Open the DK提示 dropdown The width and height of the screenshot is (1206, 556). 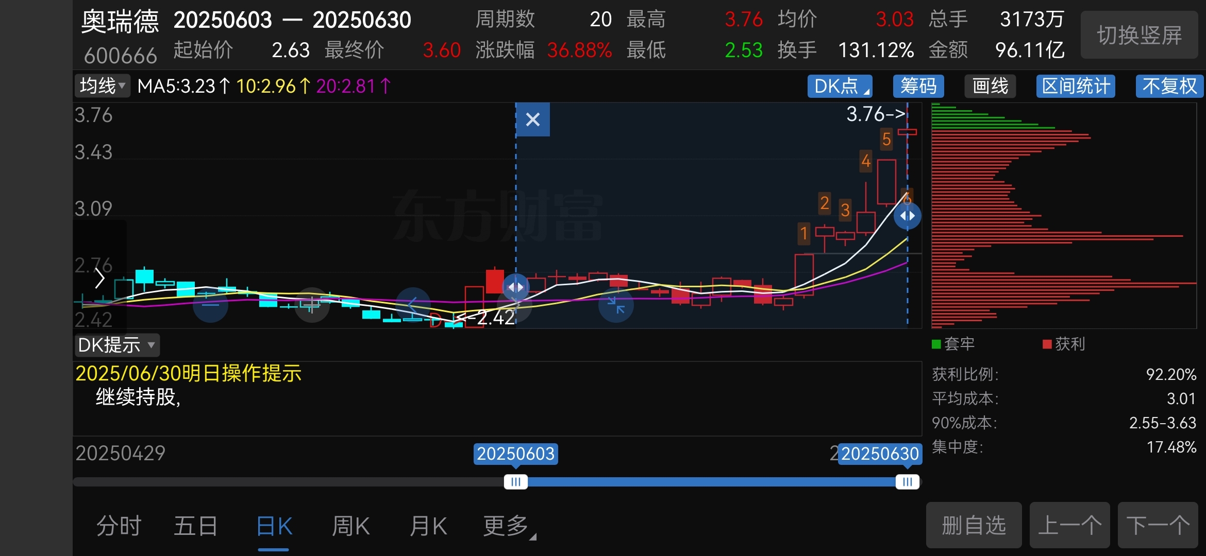click(x=117, y=345)
